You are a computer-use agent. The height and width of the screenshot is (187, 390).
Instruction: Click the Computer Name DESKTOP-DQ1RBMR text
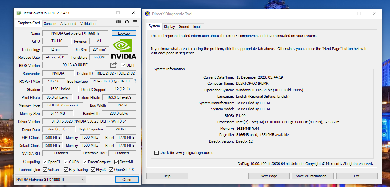[x=252, y=83]
